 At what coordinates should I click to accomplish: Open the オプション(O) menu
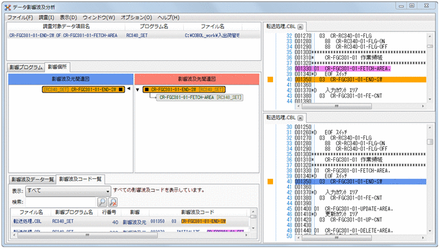click(136, 17)
